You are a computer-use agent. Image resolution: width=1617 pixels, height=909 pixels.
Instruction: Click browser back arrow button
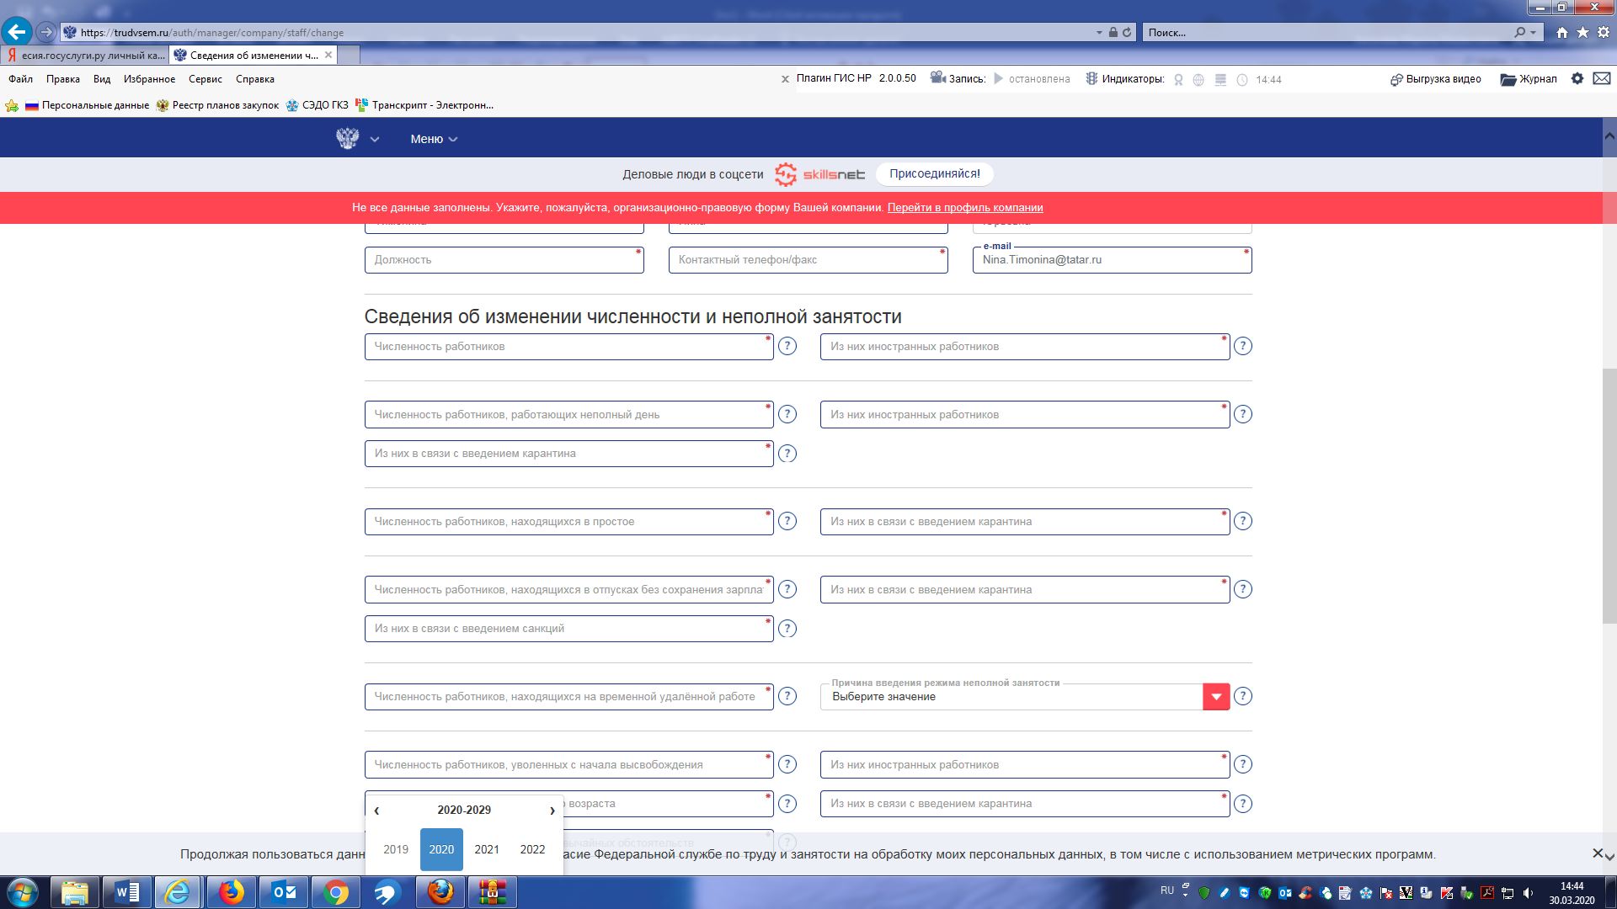click(x=17, y=33)
